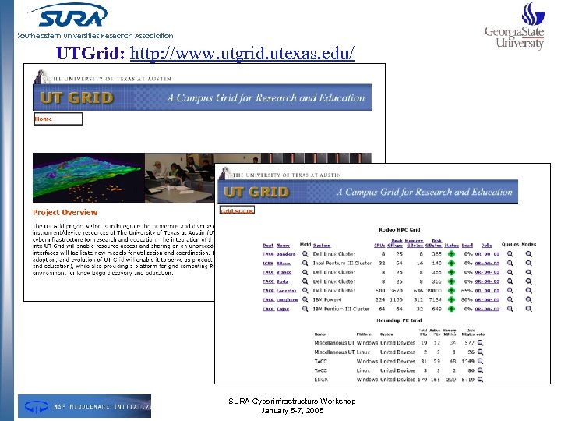
Task: Open the jobs count link for Tejas
Action: [x=487, y=309]
